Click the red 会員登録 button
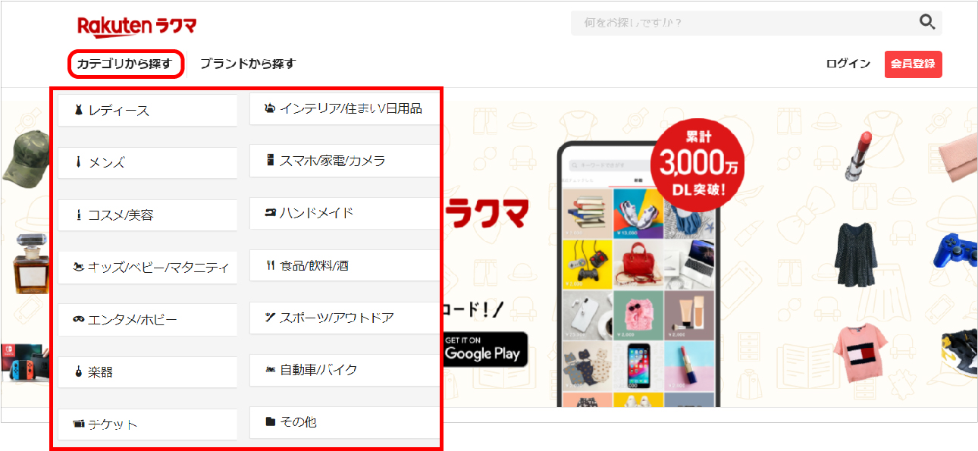Viewport: 978px width, 451px height. pyautogui.click(x=913, y=64)
